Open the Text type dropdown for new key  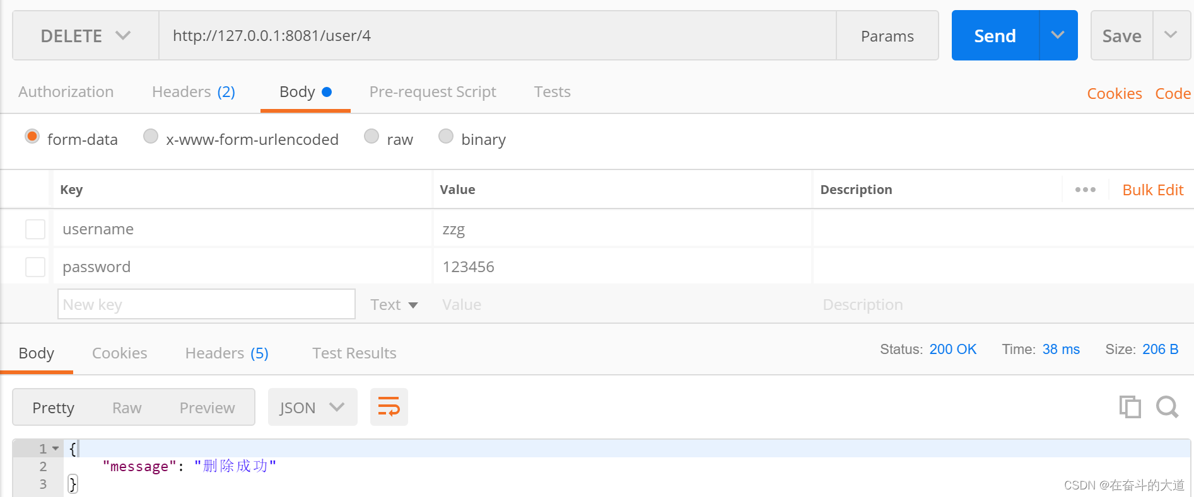394,305
